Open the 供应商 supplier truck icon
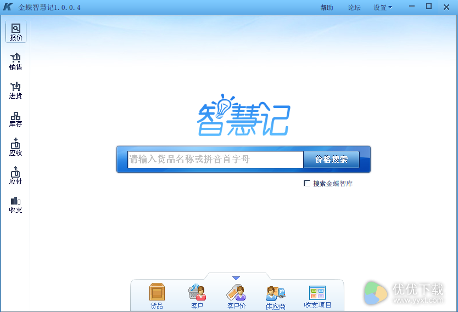Screen dimensions: 458x312 coord(276,297)
